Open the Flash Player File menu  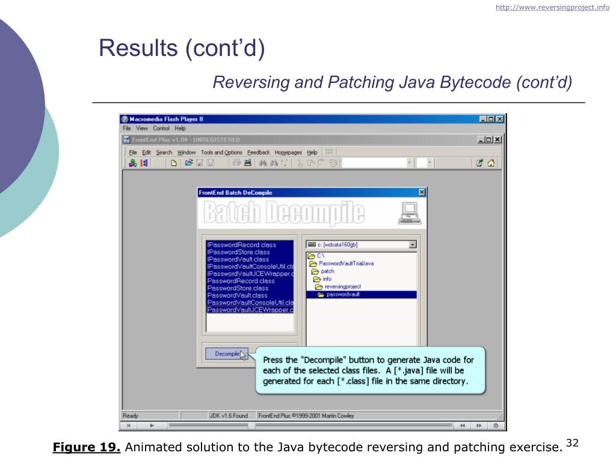tap(127, 129)
